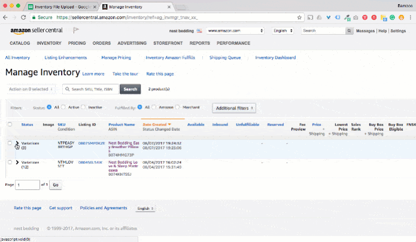The height and width of the screenshot is (242, 416).
Task: Select Status Active radio button
Action: click(x=63, y=107)
